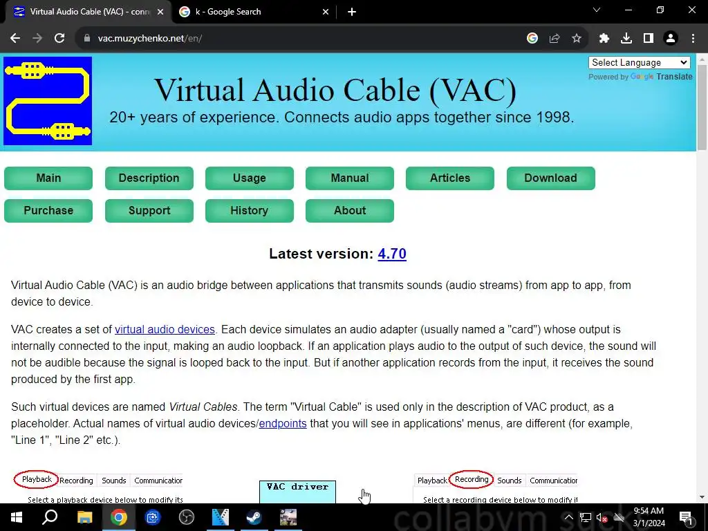Click the scrollbar up arrow
The height and width of the screenshot is (531, 708).
(702, 59)
